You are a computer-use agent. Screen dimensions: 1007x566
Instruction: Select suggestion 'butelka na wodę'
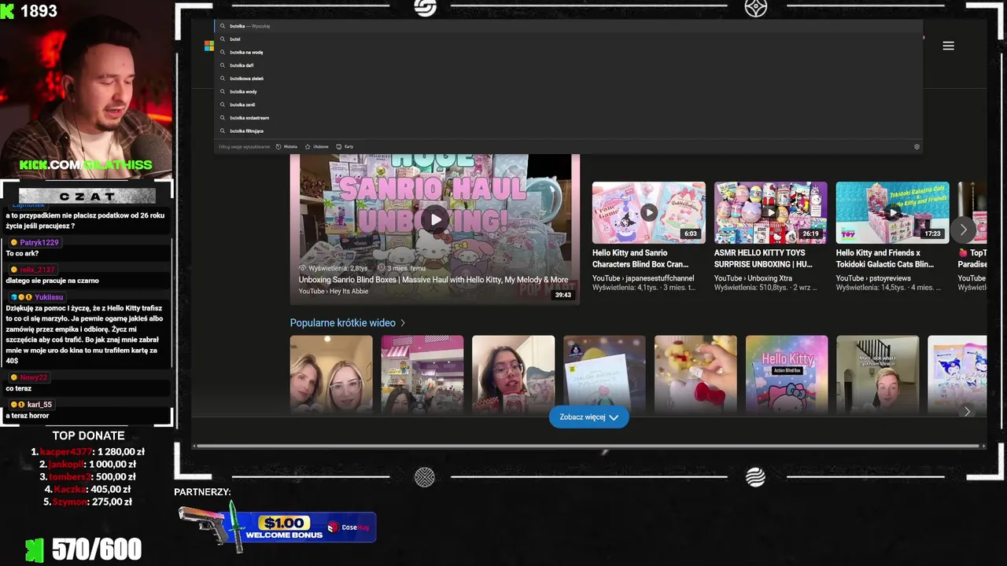pos(568,52)
